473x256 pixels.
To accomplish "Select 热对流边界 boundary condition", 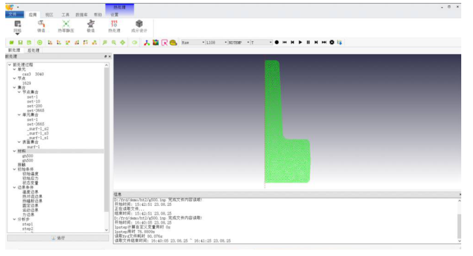I will point(32,197).
